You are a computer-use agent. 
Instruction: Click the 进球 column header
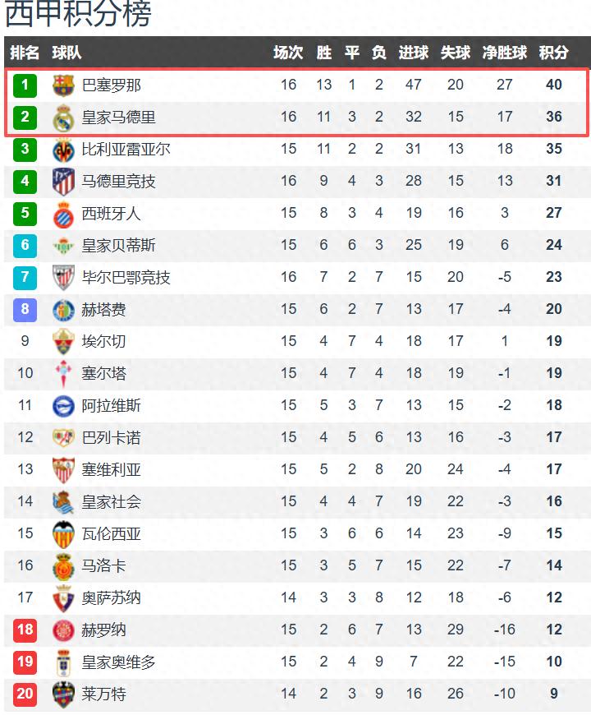click(413, 53)
